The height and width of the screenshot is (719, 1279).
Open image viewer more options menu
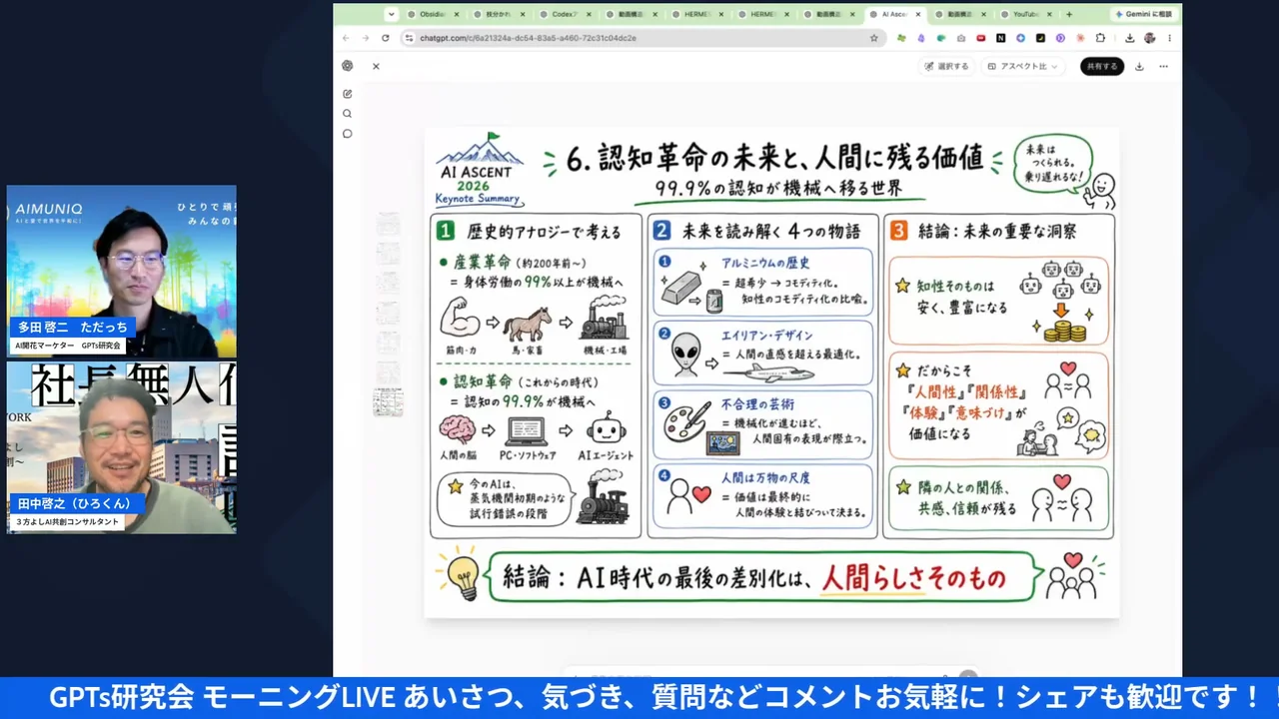1163,66
